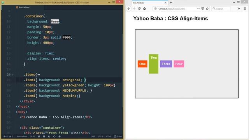Click the Firefox address bar URL
Screen dimensions: 249x140
point(172,9)
